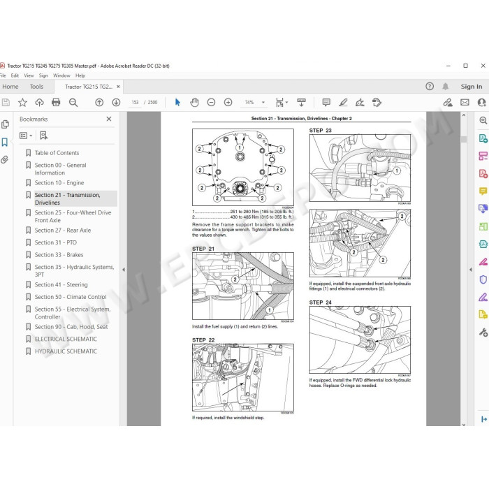Go to previous page arrow

99,102
